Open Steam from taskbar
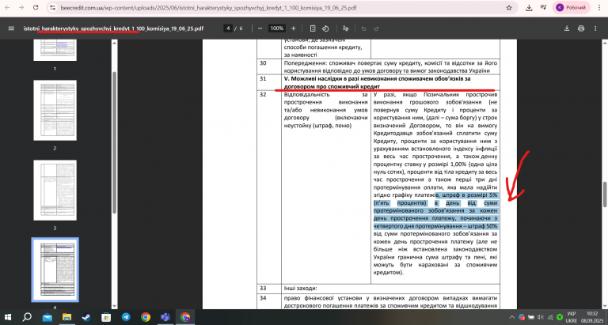 pyautogui.click(x=86, y=317)
